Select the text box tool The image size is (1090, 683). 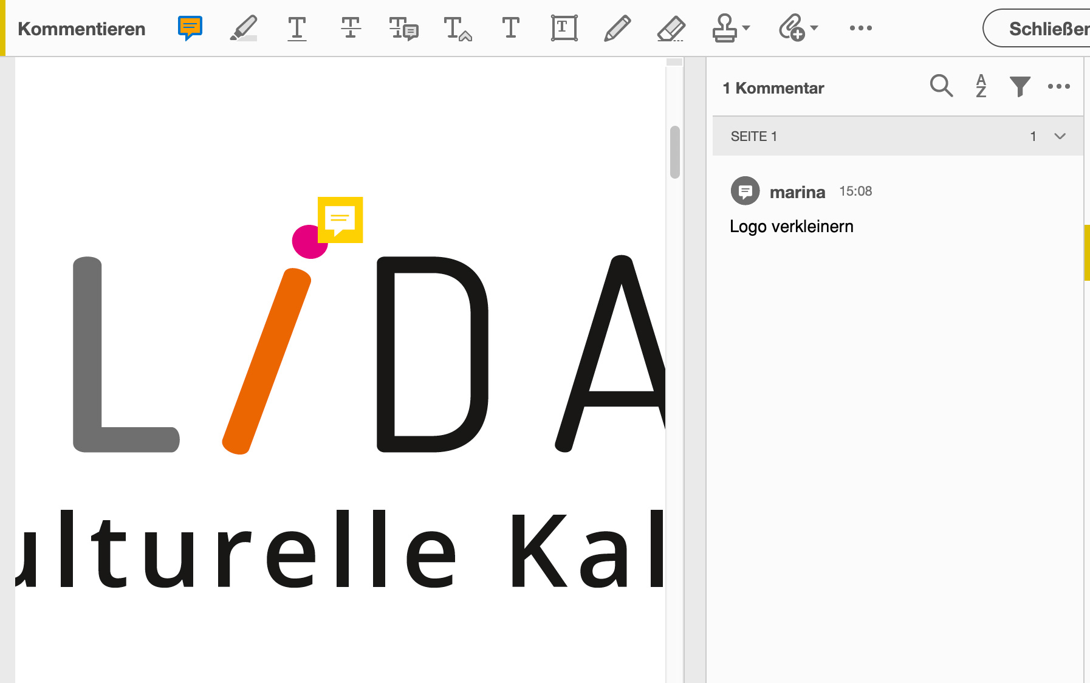pos(564,28)
